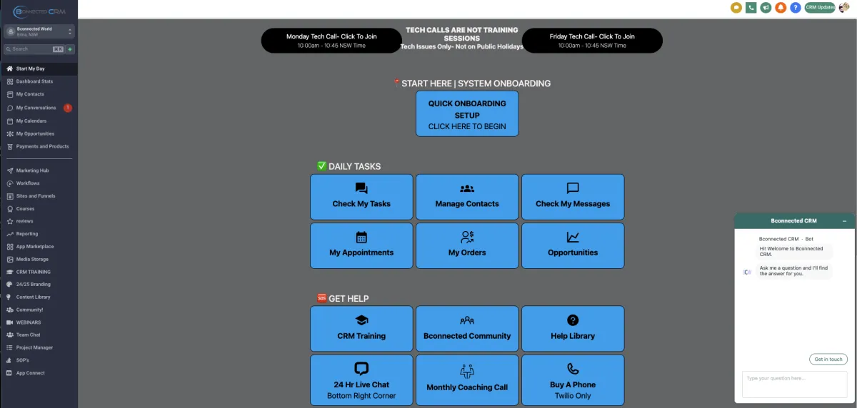The height and width of the screenshot is (408, 857).
Task: Click the WEBINARS video camera icon
Action: (10, 322)
